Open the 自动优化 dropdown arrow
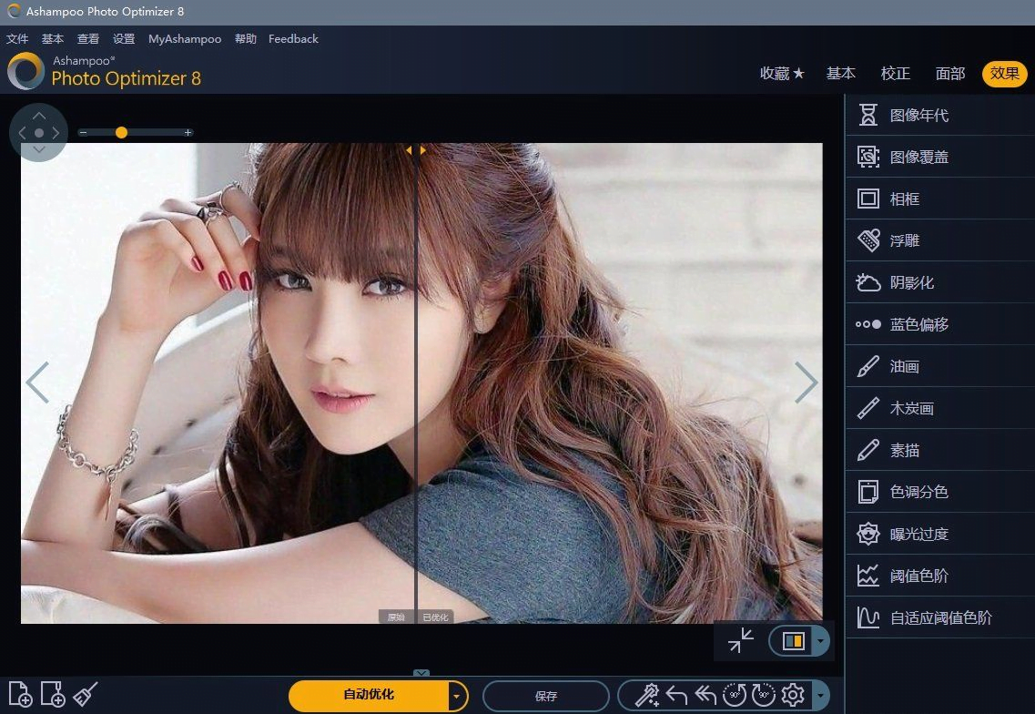The height and width of the screenshot is (714, 1035). (456, 696)
